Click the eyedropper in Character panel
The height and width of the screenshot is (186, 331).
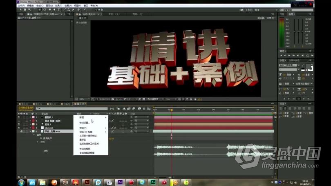(x=303, y=65)
